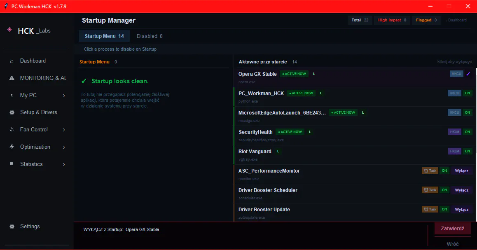Toggle ON switch for Driver Booster Update

[x=444, y=209]
